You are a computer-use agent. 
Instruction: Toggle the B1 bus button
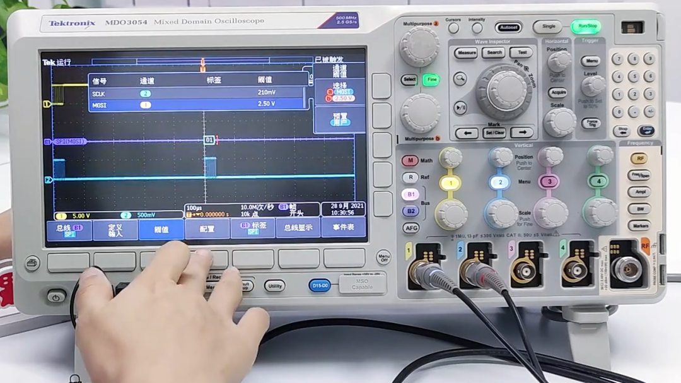[410, 194]
